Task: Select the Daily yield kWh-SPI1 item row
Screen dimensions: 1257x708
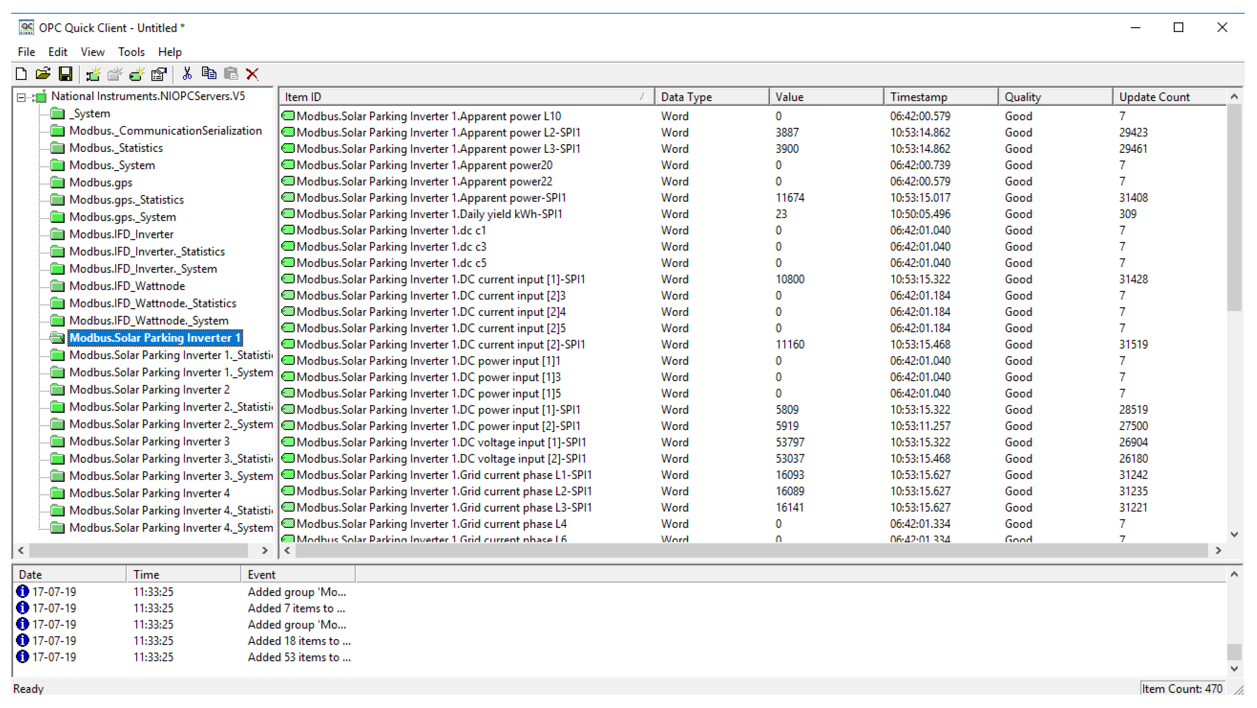Action: (429, 214)
